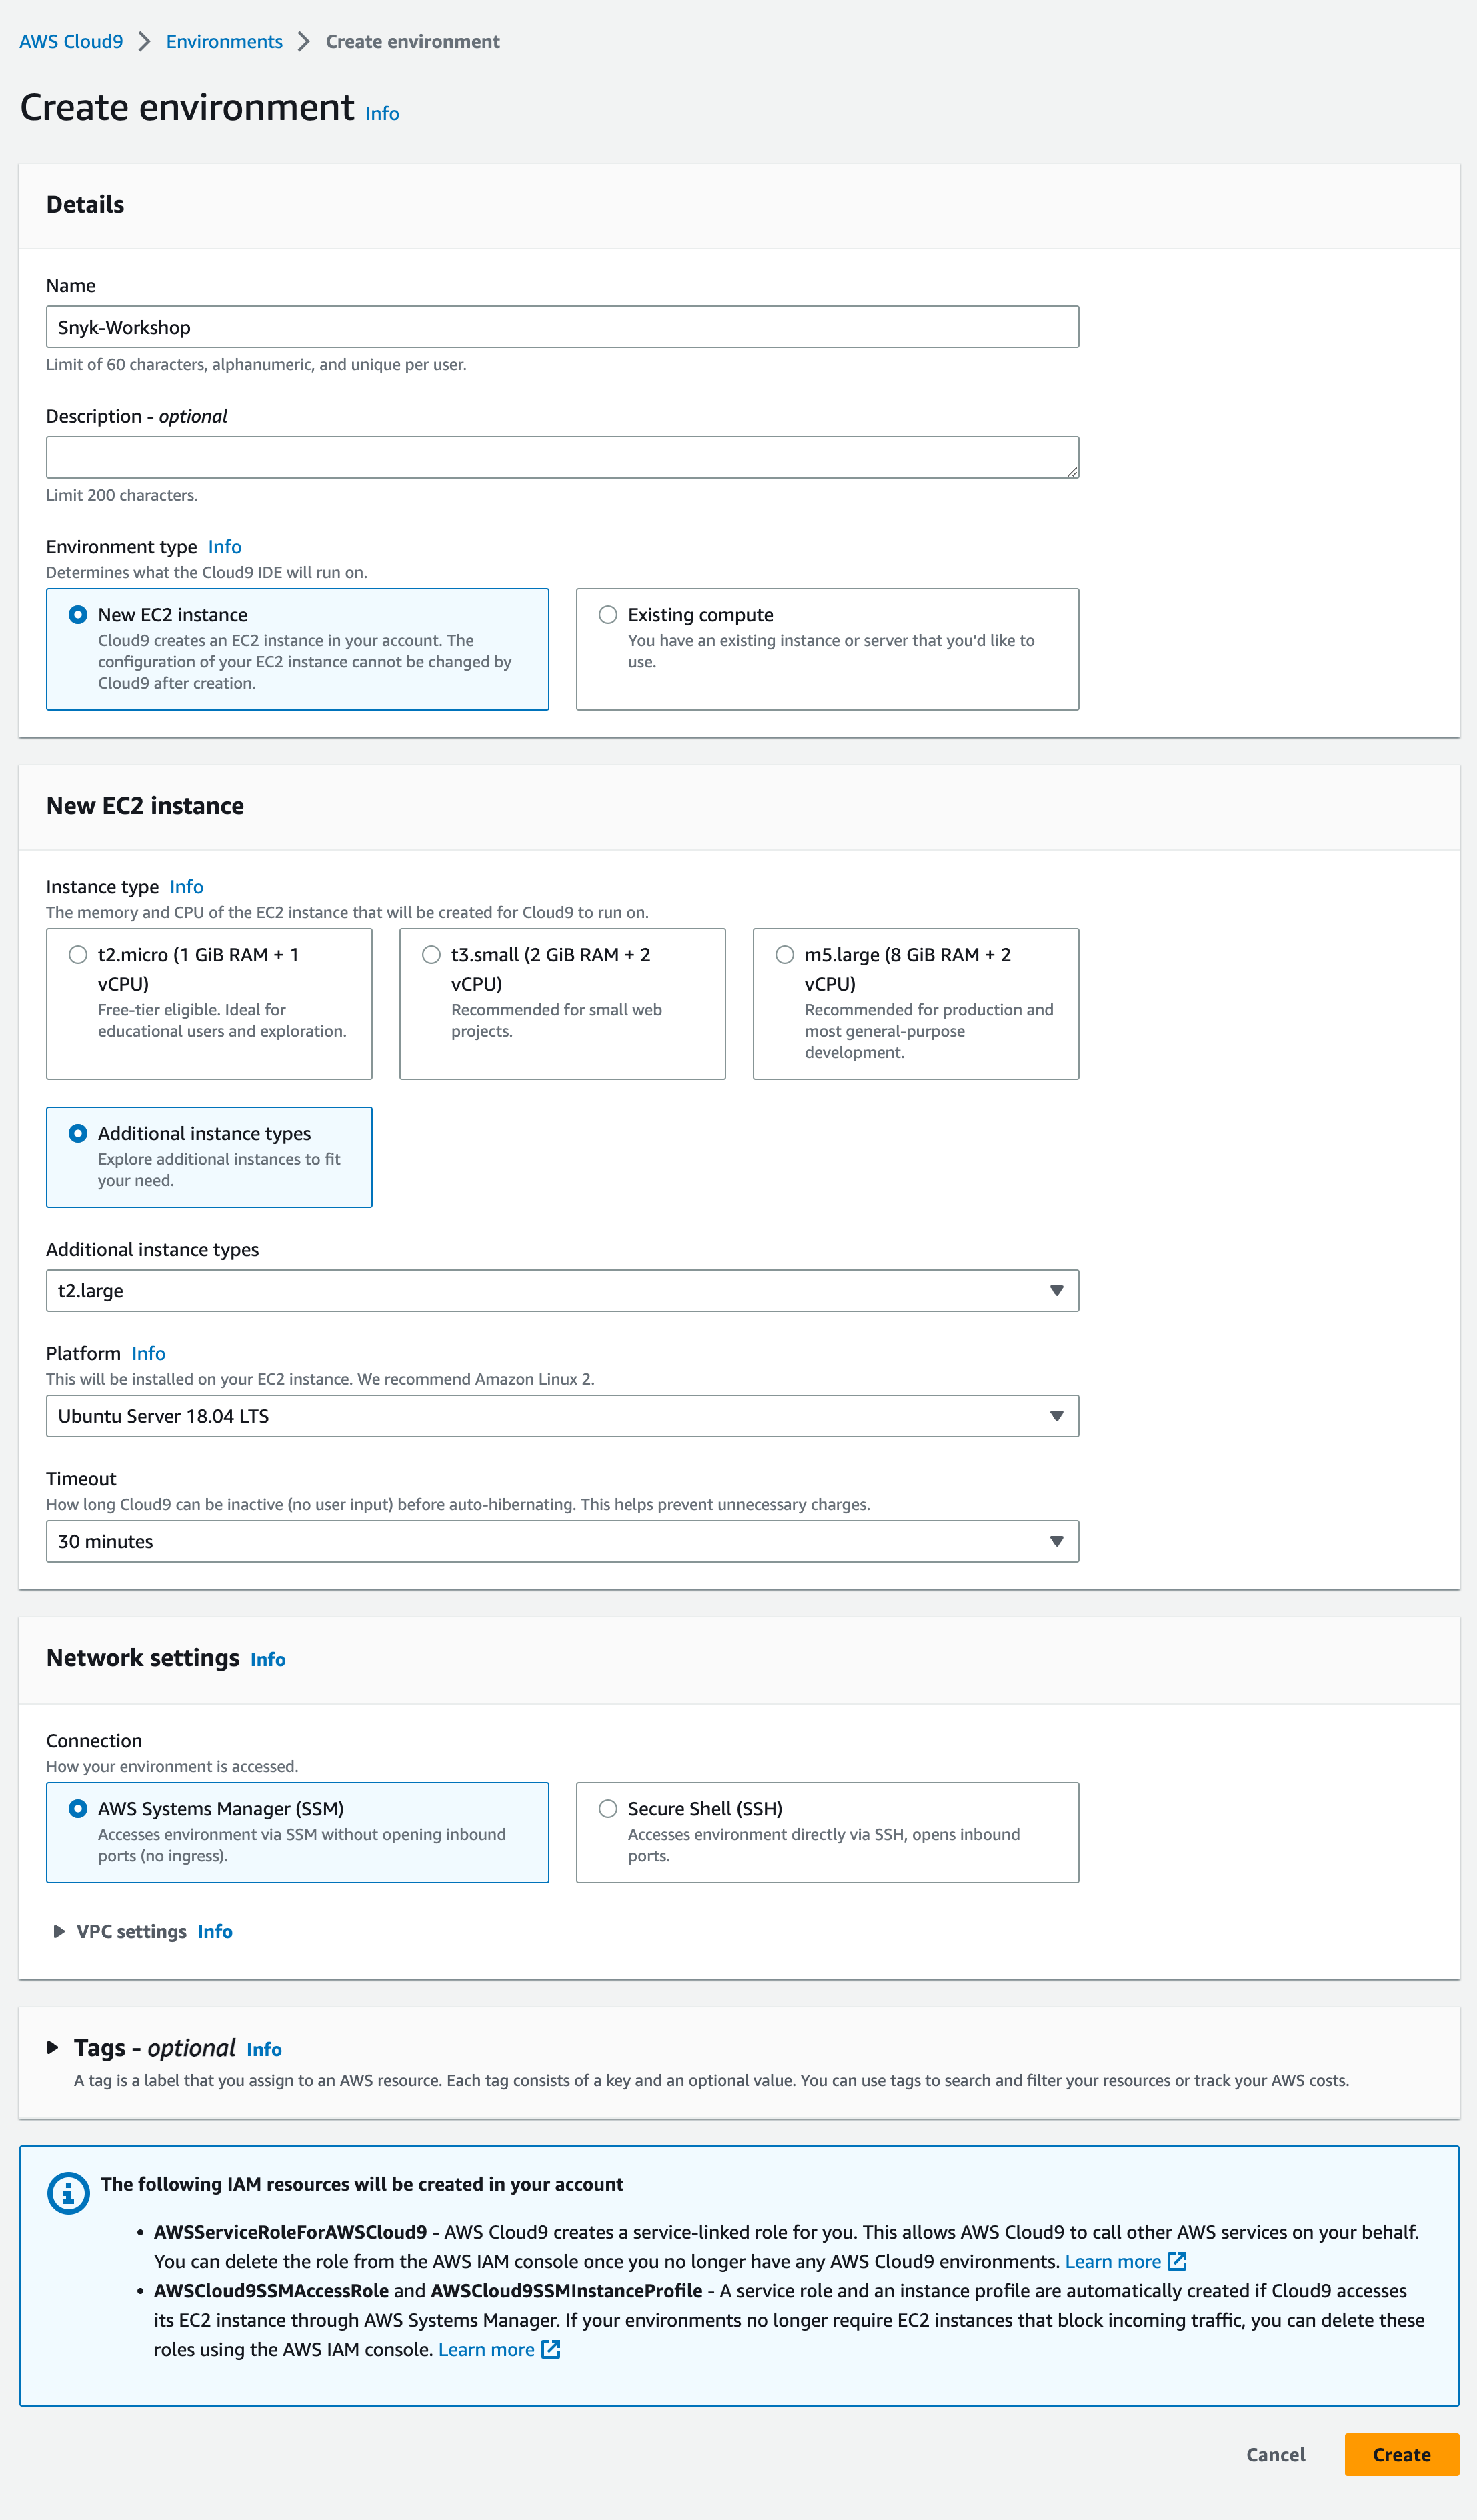Click the Cancel button

pyautogui.click(x=1275, y=2454)
